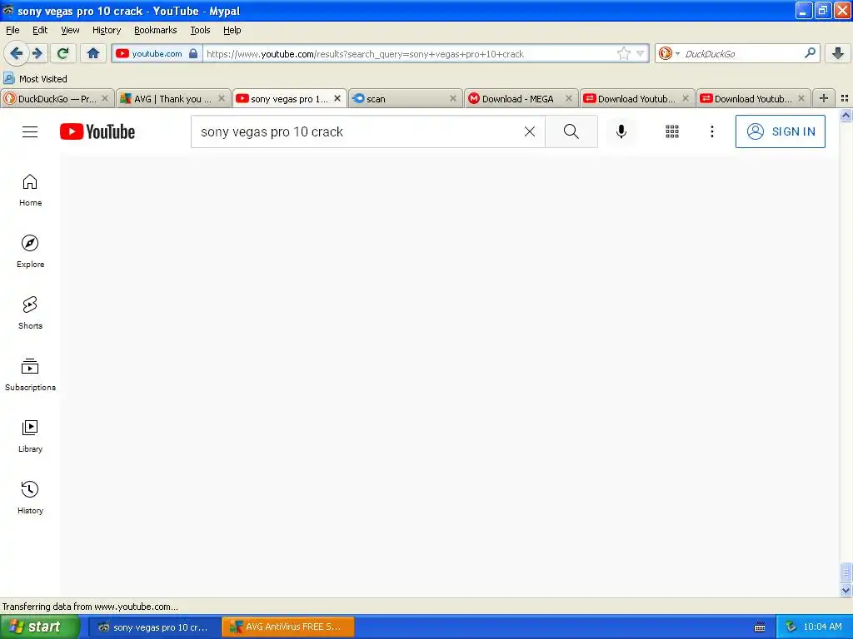Close the DuckDuckGo tab
This screenshot has width=853, height=639.
click(105, 98)
